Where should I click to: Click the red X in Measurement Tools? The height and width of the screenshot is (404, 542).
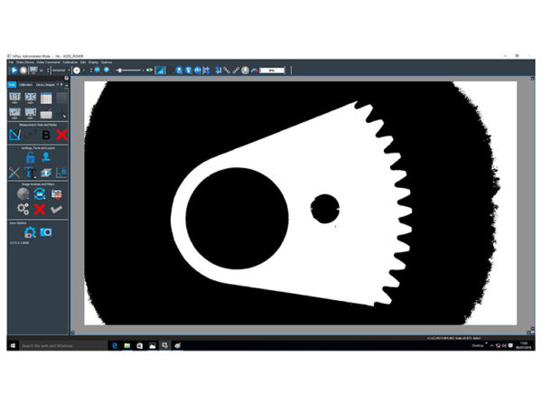tap(61, 135)
